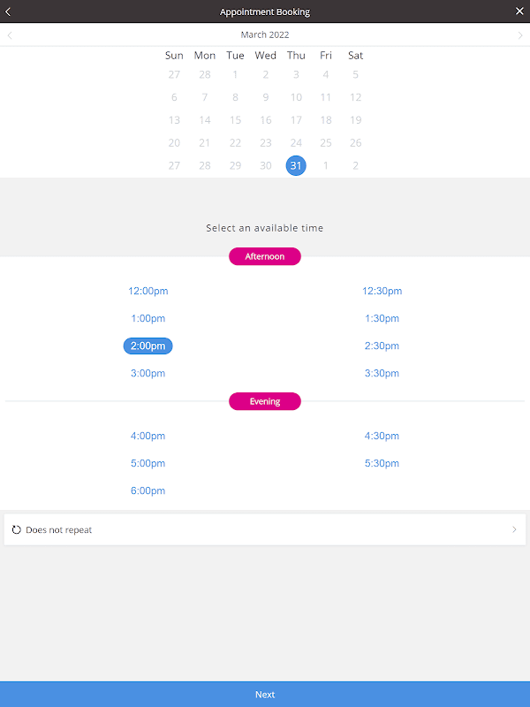
Task: Go to next month arrow
Action: [x=520, y=35]
